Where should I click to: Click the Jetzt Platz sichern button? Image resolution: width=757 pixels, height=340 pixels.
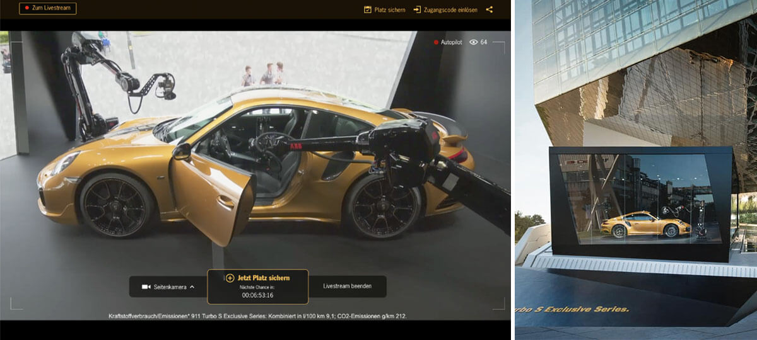click(x=257, y=286)
